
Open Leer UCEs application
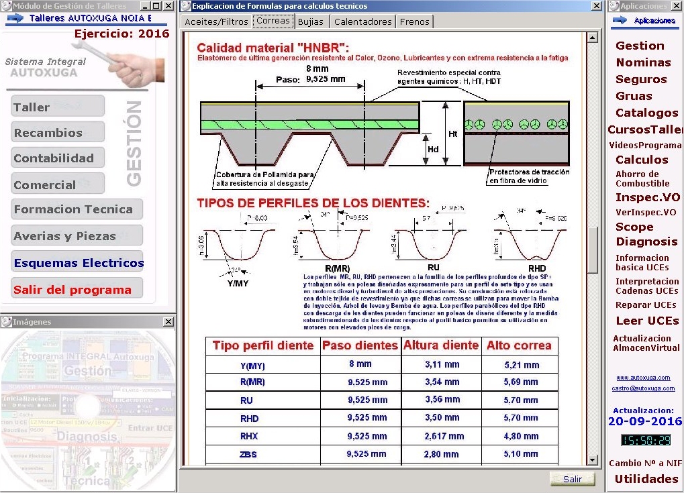pyautogui.click(x=647, y=321)
